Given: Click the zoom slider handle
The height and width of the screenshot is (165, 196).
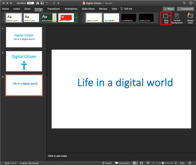Looking at the screenshot, I should [x=163, y=163].
